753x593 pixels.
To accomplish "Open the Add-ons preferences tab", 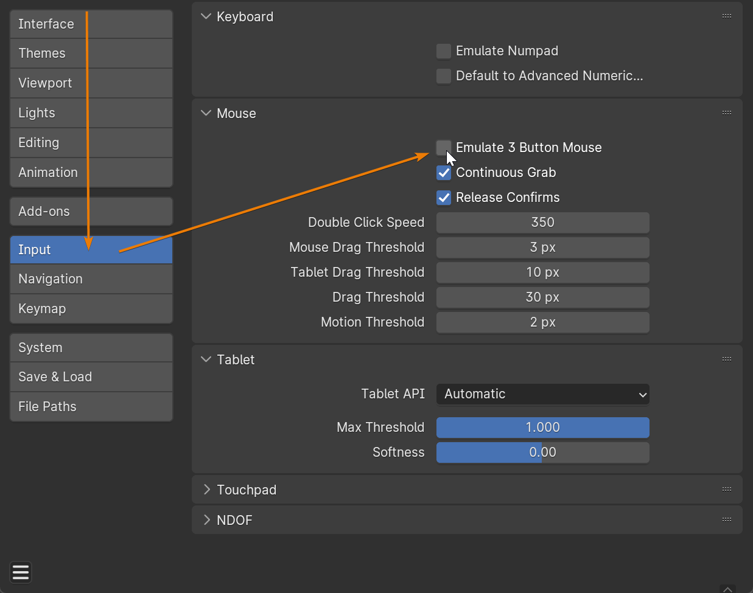I will point(91,212).
